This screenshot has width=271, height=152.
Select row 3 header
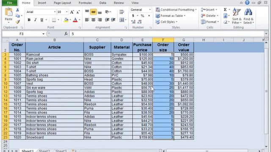(x=5, y=54)
